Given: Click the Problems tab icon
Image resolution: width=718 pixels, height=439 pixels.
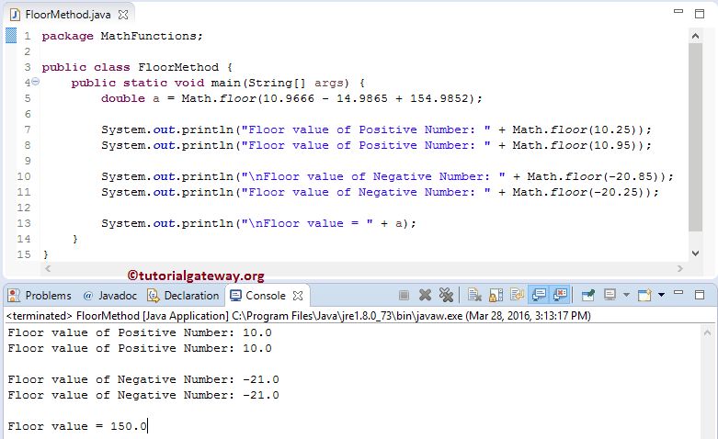Looking at the screenshot, I should [14, 296].
